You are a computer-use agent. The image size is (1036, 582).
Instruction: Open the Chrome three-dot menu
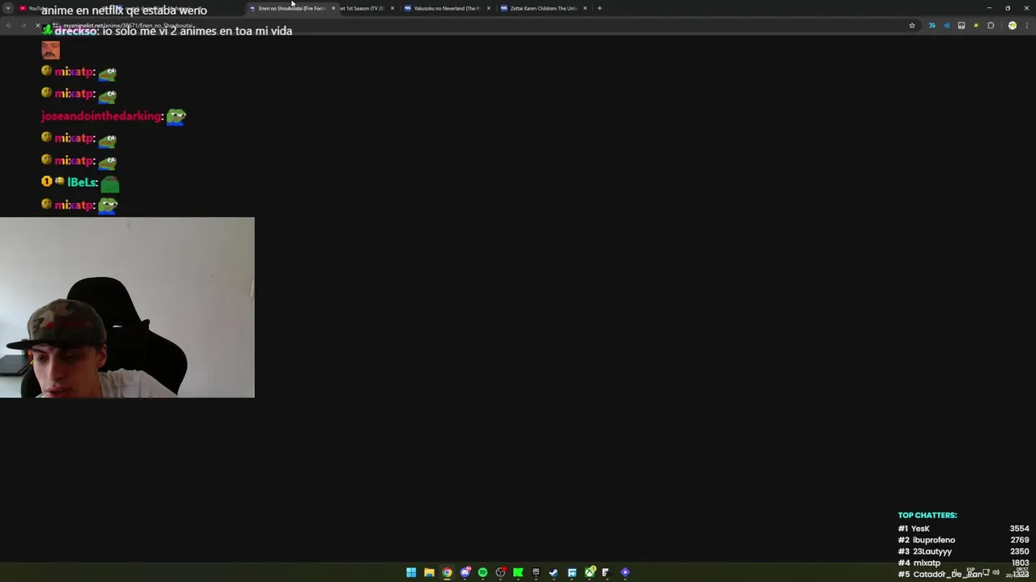(x=1027, y=25)
